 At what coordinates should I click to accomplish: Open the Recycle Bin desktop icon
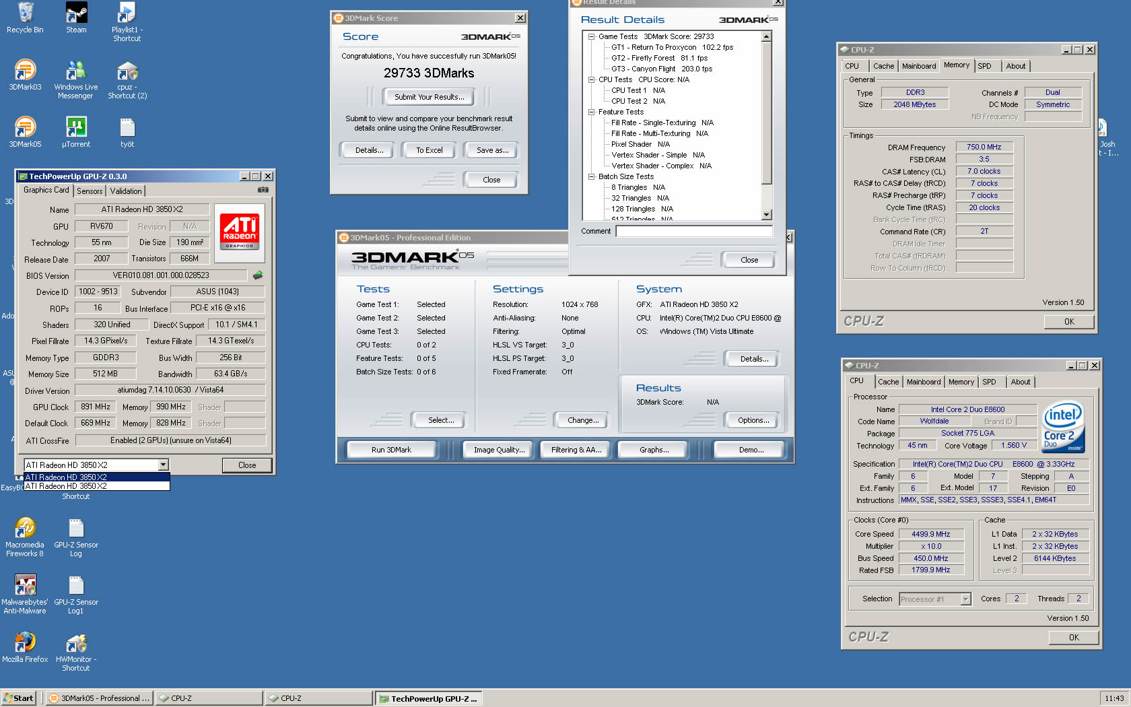(x=25, y=18)
